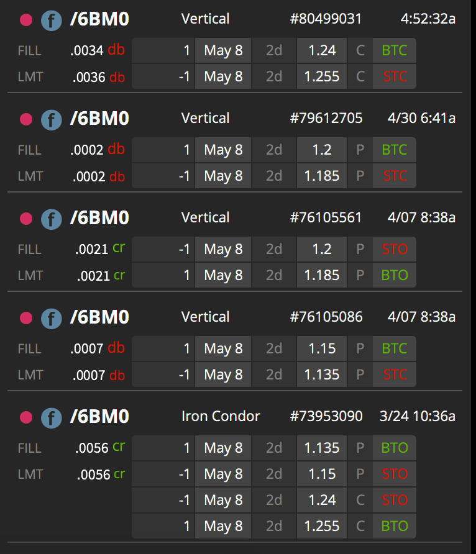This screenshot has height=554, width=476.
Task: Click the .0007 db limit price
Action: point(99,375)
